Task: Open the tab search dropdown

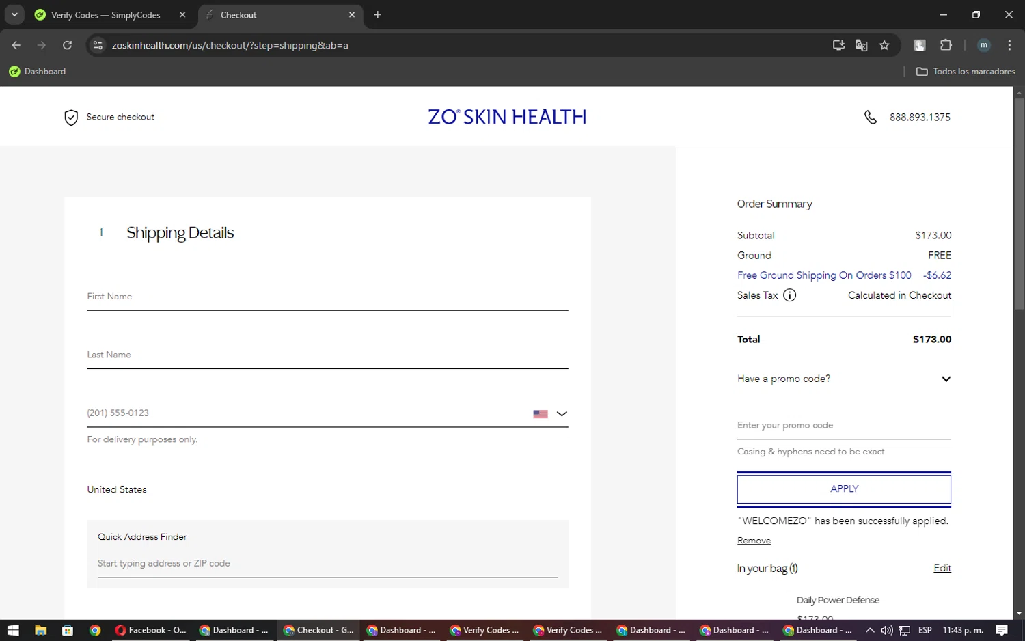Action: (14, 14)
